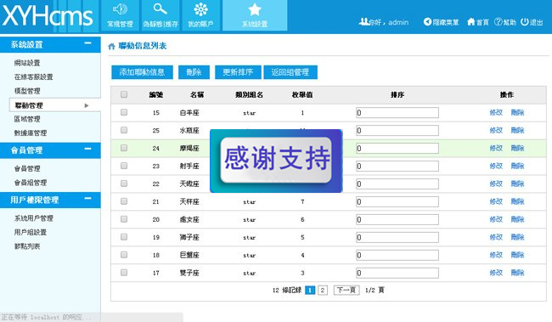Open 在線客服設置 in the sidebar

[x=33, y=76]
